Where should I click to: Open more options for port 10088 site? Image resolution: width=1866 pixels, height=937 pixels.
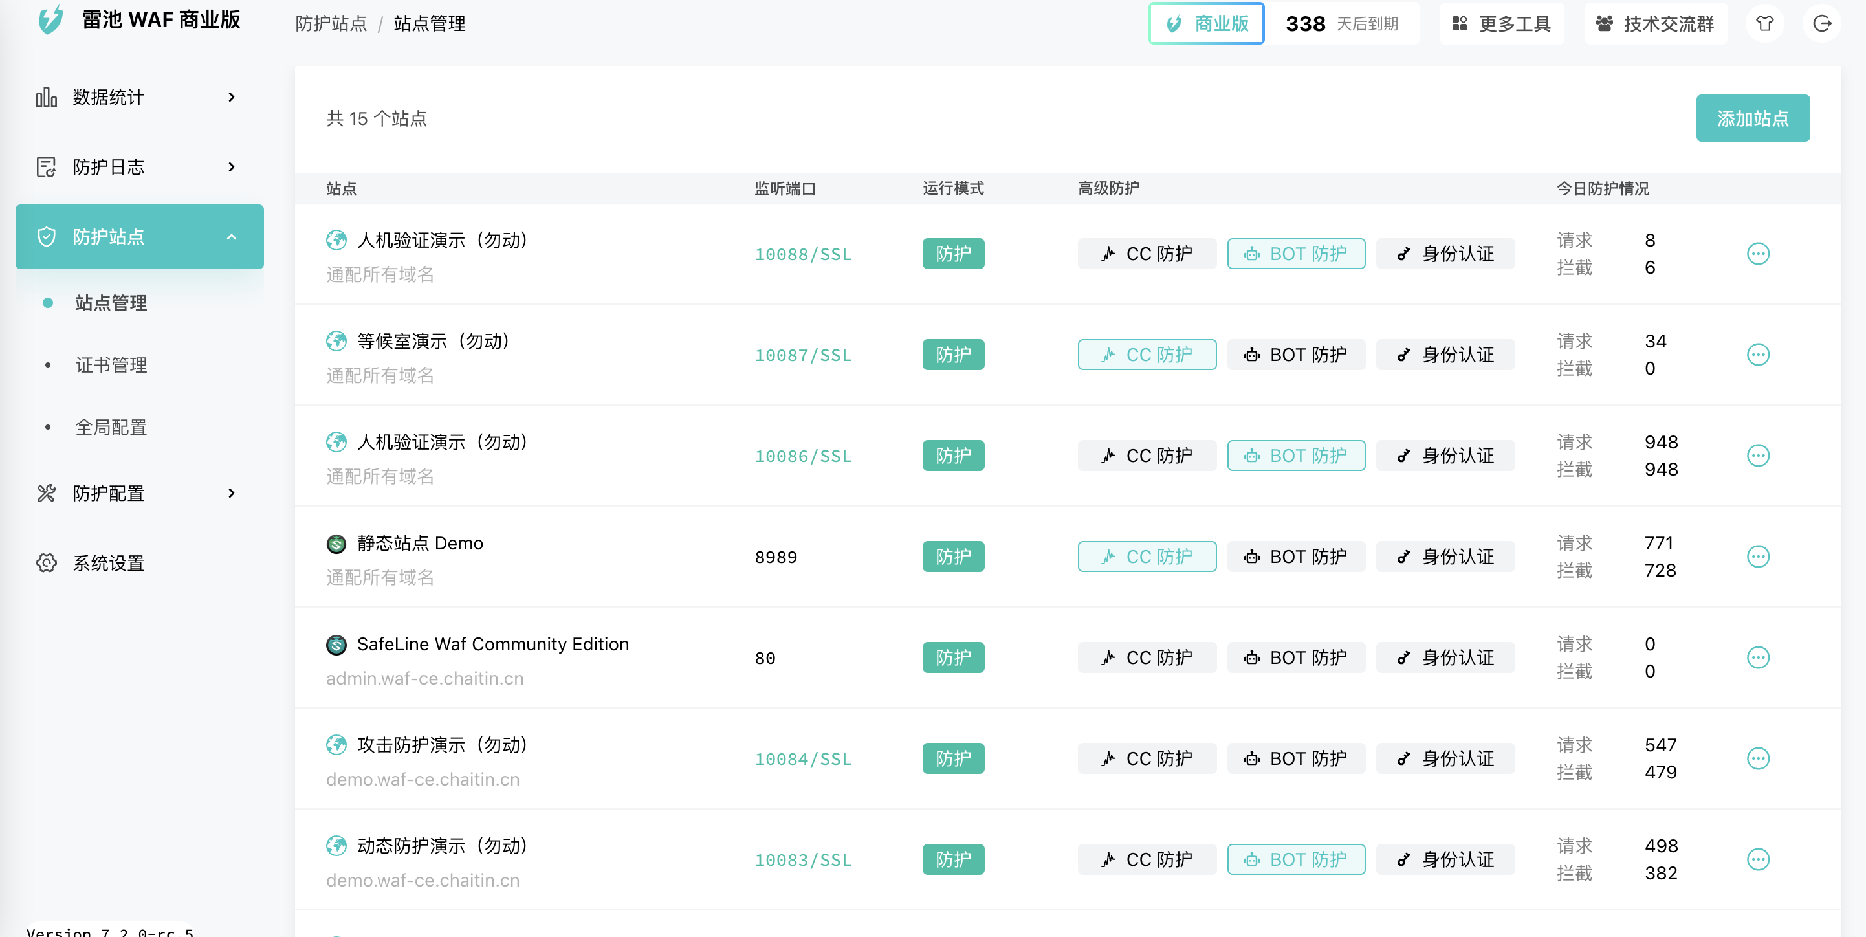click(1758, 254)
